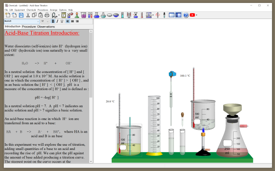275x171 pixels.
Task: Switch to the Observations tab
Action: click(46, 27)
